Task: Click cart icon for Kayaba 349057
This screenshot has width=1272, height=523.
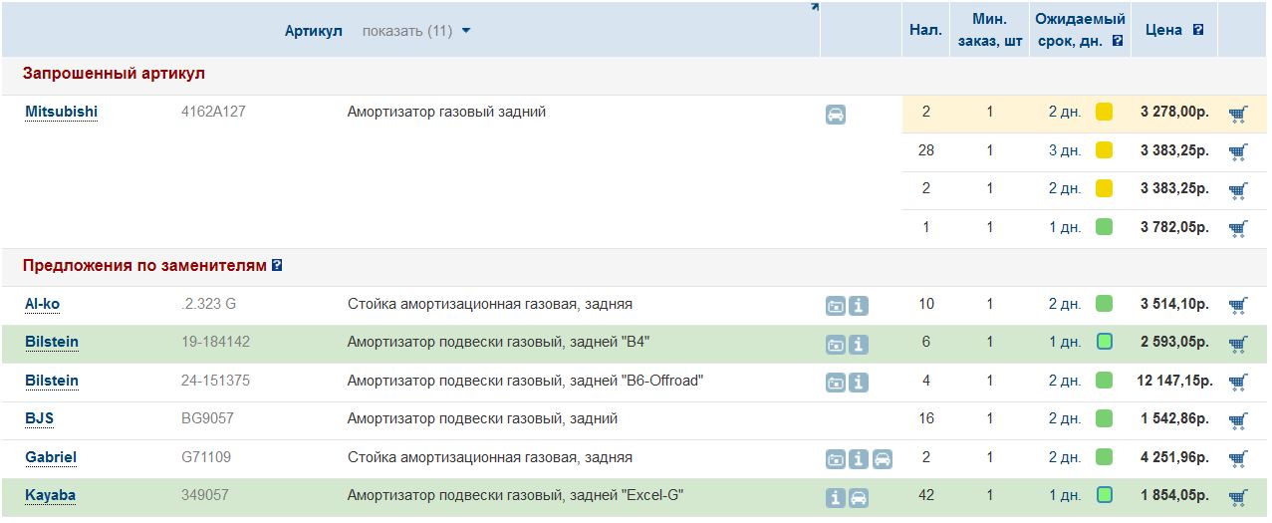Action: (x=1238, y=497)
